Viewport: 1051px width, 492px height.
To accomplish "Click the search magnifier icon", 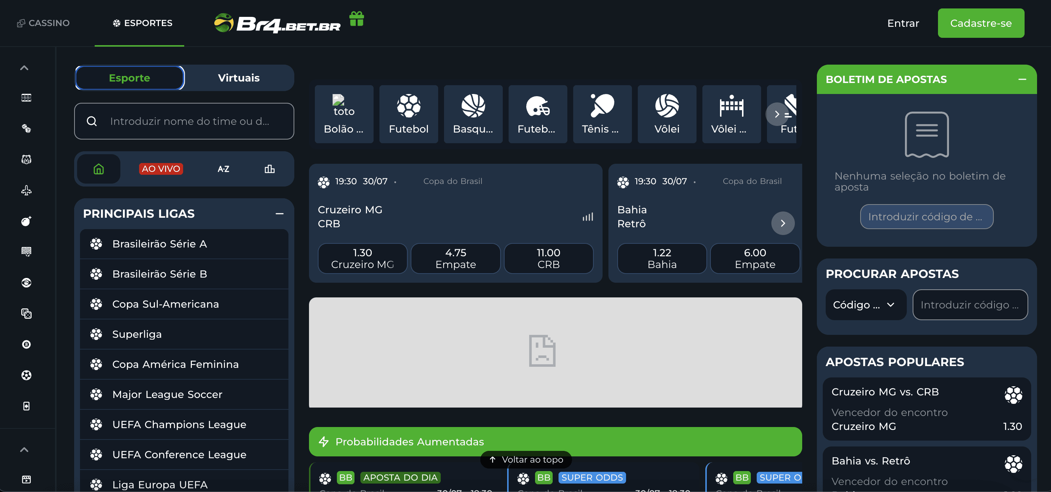I will [92, 121].
